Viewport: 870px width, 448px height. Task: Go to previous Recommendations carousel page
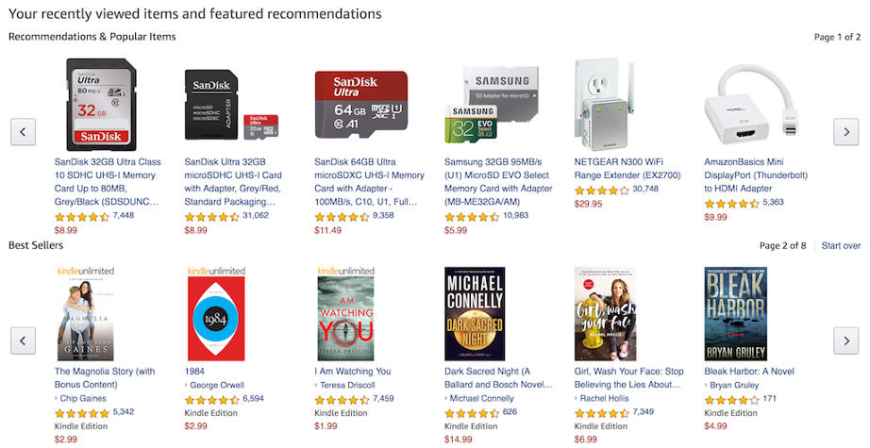click(23, 132)
